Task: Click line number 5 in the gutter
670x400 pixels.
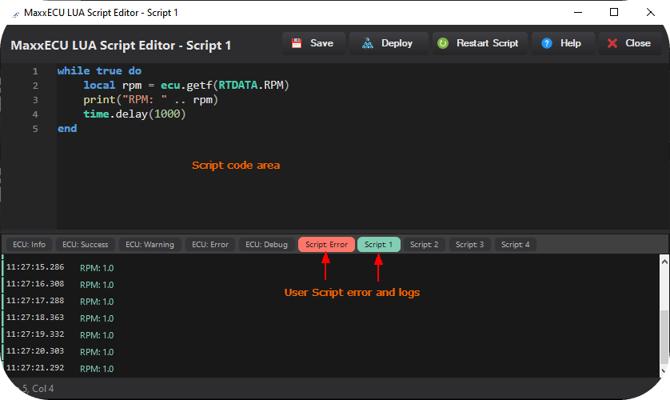Action: click(35, 129)
